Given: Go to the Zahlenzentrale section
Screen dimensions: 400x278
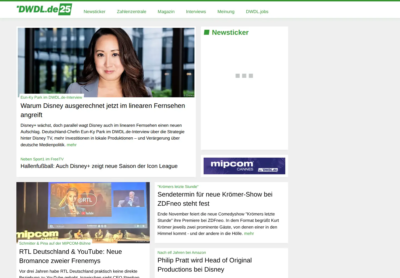Looking at the screenshot, I should coord(131,11).
